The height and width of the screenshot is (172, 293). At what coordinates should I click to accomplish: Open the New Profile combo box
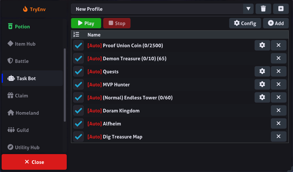coord(162,9)
